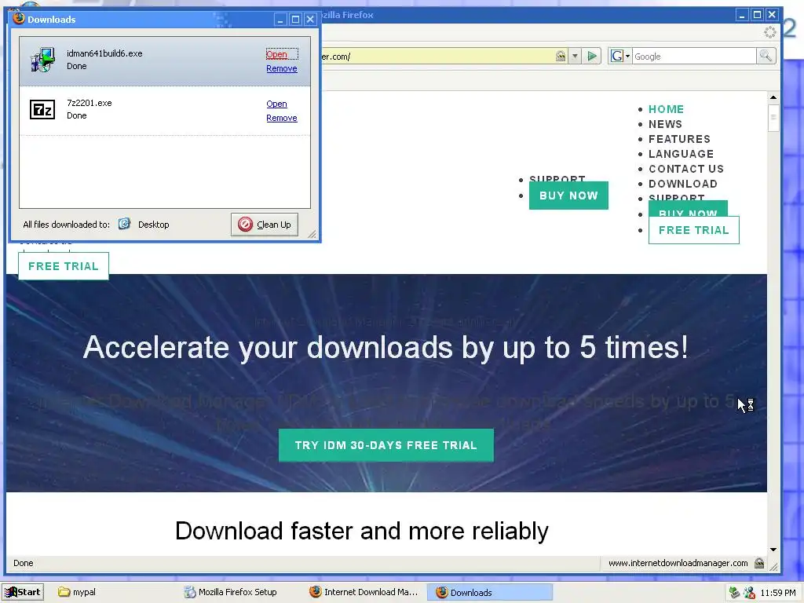Image resolution: width=804 pixels, height=603 pixels.
Task: Click the FREE TRIAL button below Downloads window
Action: pyautogui.click(x=64, y=266)
